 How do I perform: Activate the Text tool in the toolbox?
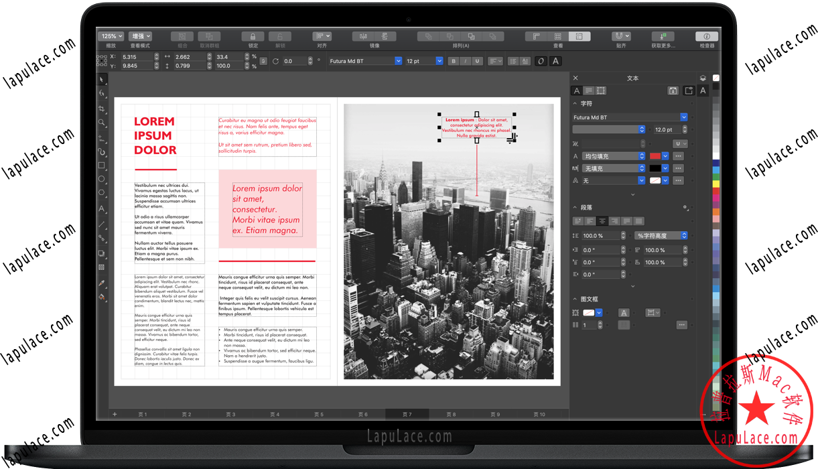point(102,209)
